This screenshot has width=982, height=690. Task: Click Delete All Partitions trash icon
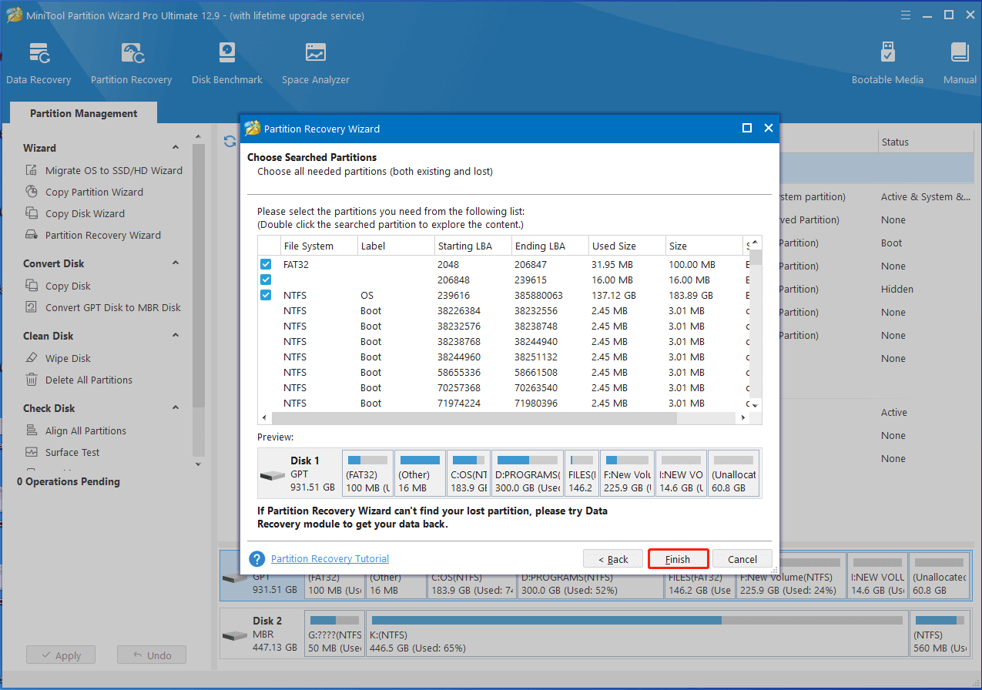(x=32, y=380)
